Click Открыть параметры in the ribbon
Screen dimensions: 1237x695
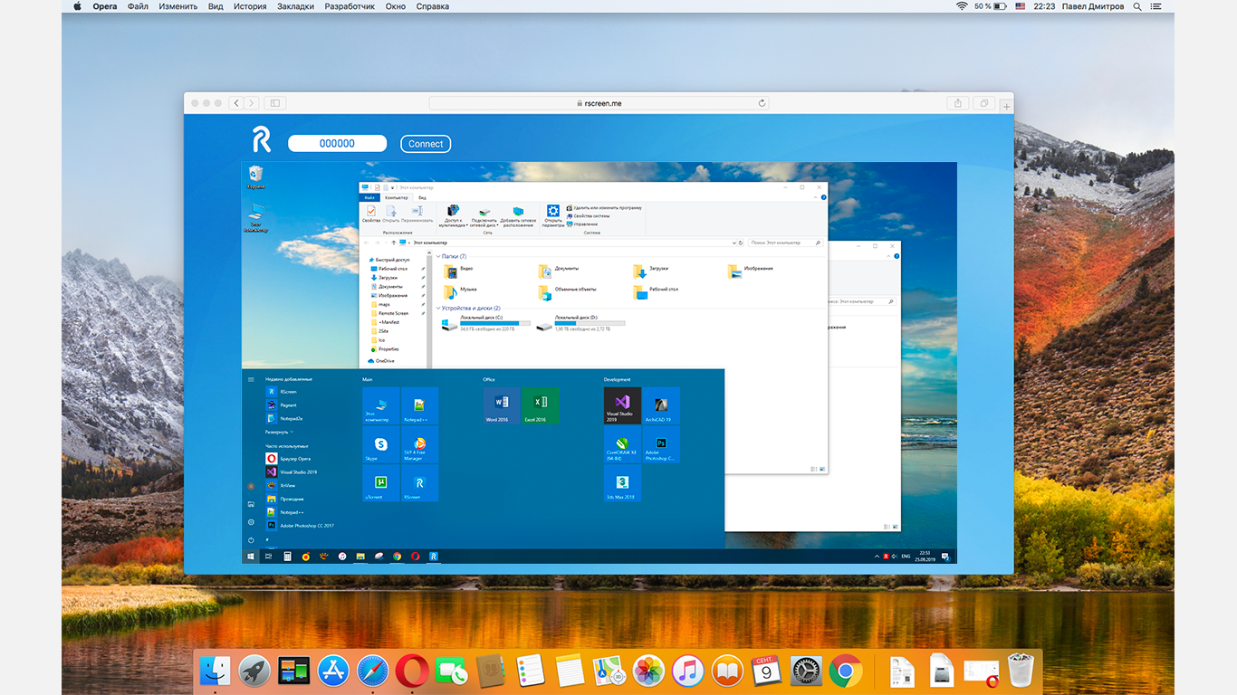[x=552, y=215]
